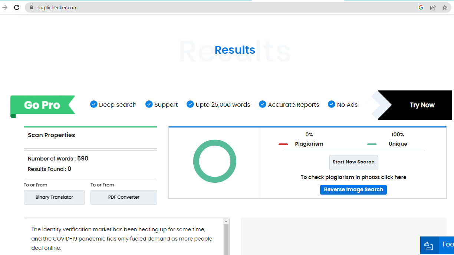Viewport: 454px width, 255px height.
Task: Click the Deep search checkmark icon
Action: coord(94,104)
